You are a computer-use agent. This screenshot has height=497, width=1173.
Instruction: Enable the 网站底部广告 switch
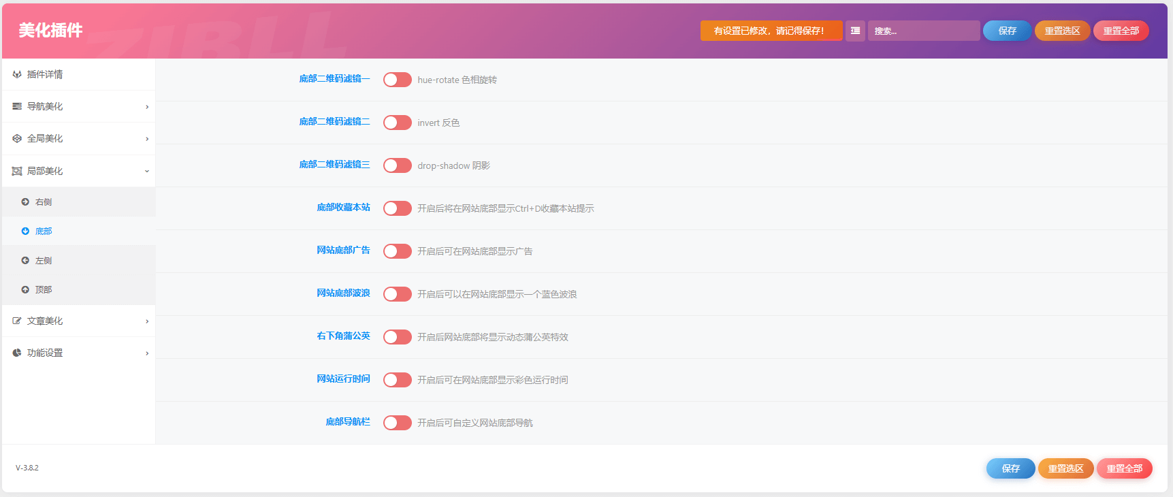point(398,251)
